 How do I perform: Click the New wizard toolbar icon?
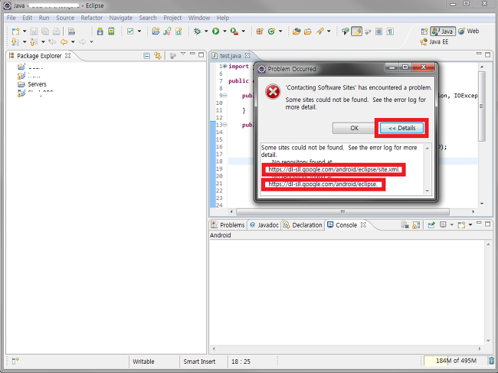15,31
